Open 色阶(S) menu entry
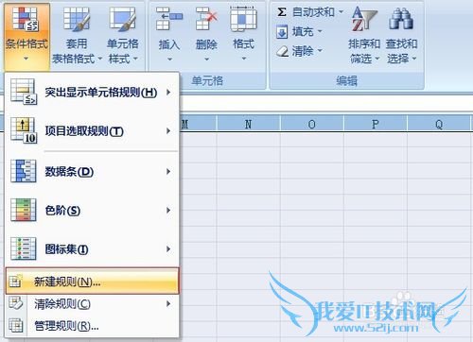473x342 pixels. pos(92,210)
